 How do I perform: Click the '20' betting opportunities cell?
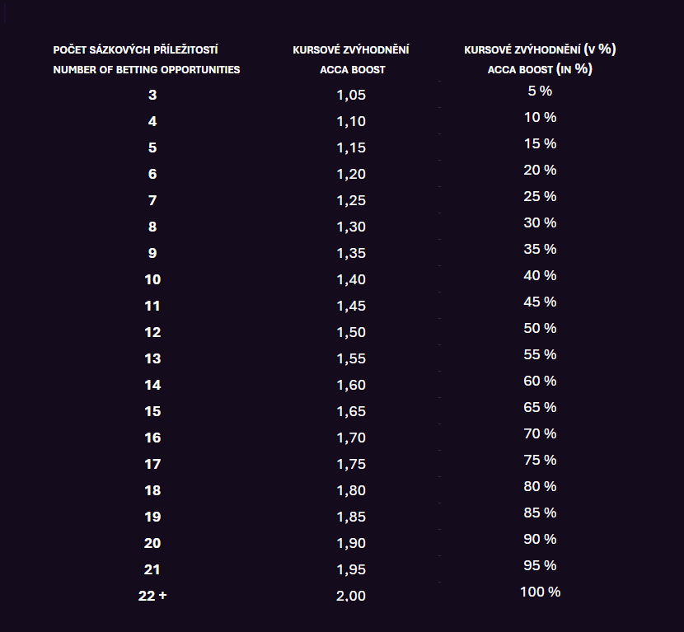(152, 543)
